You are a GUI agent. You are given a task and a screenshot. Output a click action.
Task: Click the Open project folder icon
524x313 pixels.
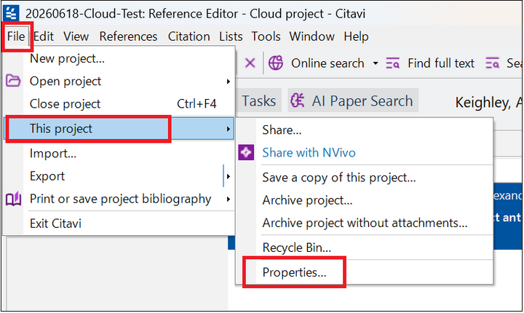[x=13, y=81]
